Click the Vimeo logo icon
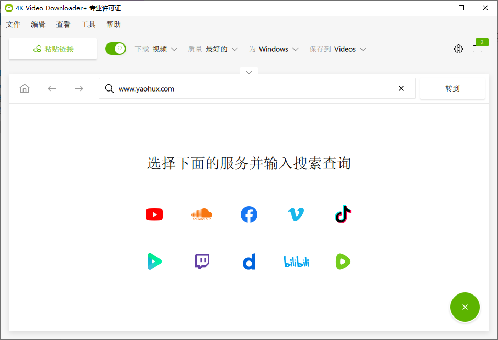Image resolution: width=498 pixels, height=340 pixels. 296,214
